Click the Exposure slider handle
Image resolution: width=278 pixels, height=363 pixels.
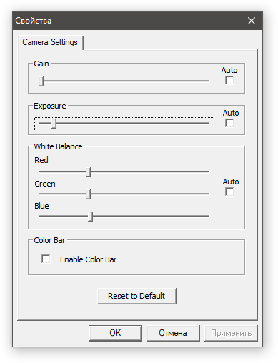pos(54,124)
